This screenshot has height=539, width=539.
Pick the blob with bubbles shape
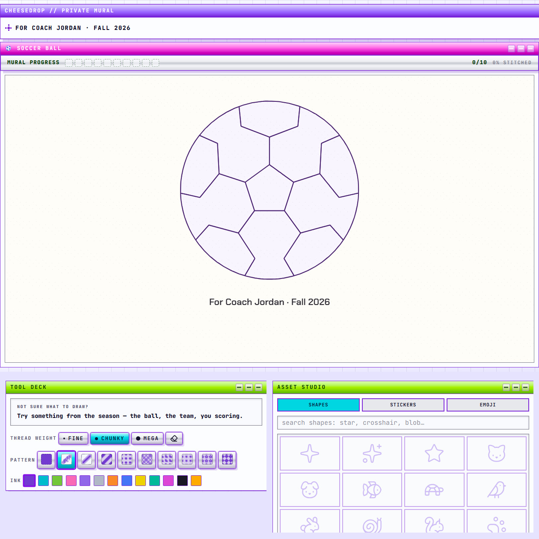coord(497,521)
